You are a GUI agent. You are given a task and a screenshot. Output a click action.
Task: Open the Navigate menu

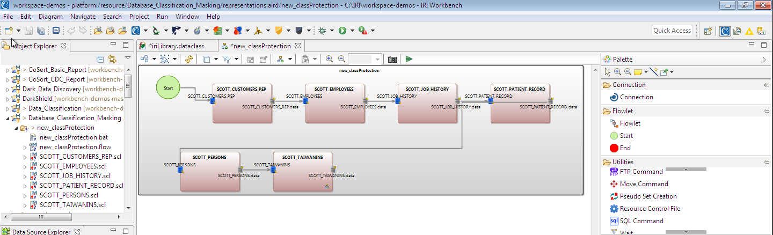83,17
